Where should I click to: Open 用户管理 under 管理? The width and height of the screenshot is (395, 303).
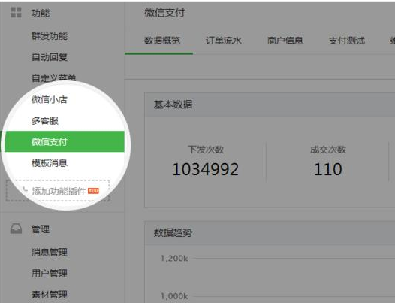click(x=50, y=273)
